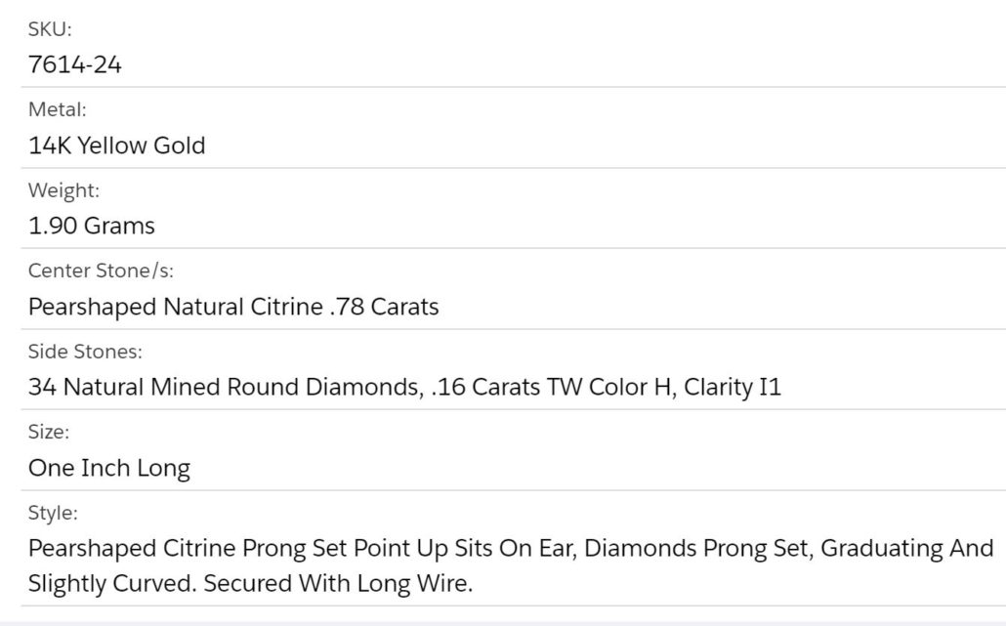The height and width of the screenshot is (626, 1006).
Task: Click the Weight label
Action: pyautogui.click(x=63, y=190)
